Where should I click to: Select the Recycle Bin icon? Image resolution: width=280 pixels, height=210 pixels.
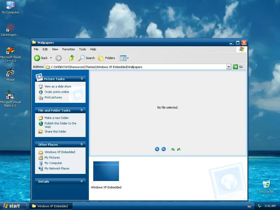point(266,187)
